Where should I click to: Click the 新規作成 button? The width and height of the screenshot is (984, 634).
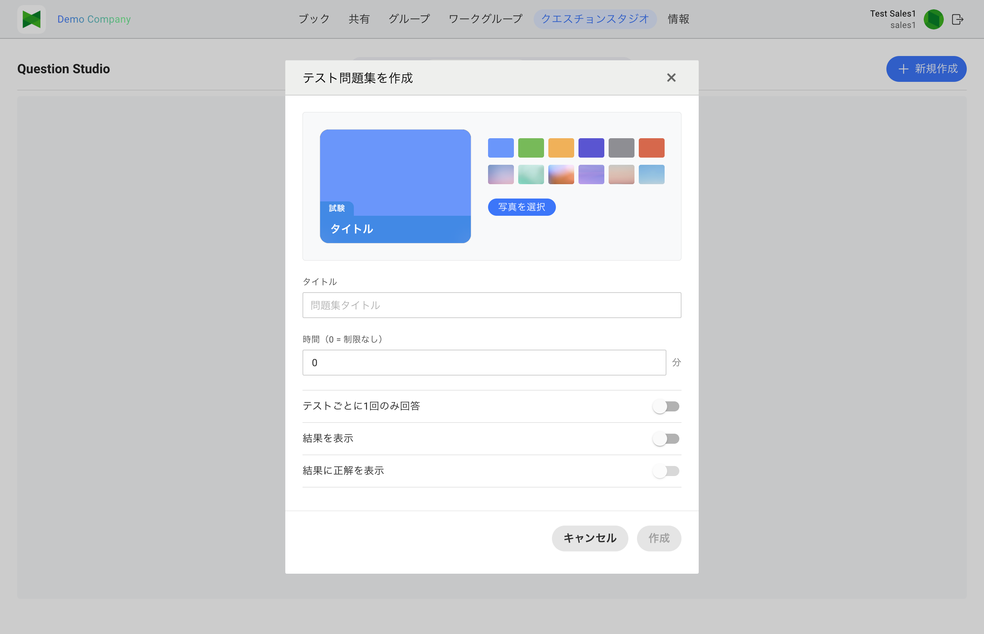pyautogui.click(x=926, y=69)
